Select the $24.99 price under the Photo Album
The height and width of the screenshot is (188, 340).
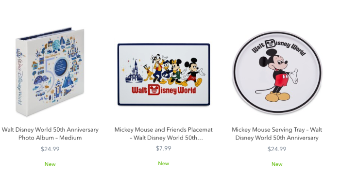coord(50,149)
